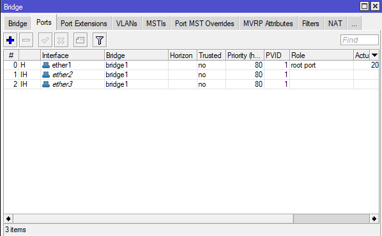Screen dimensions: 382x236
Task: Click the comment toolbar button
Action: coord(80,40)
